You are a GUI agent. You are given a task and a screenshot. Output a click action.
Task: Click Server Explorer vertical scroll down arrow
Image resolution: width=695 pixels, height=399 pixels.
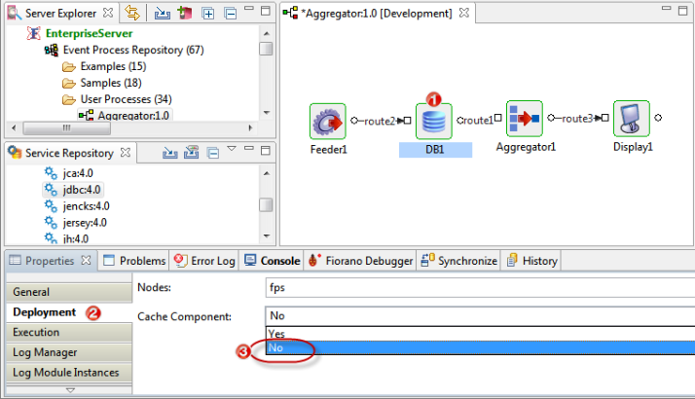267,113
